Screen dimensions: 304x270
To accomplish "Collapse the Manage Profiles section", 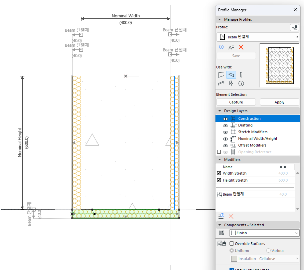I will click(x=220, y=19).
